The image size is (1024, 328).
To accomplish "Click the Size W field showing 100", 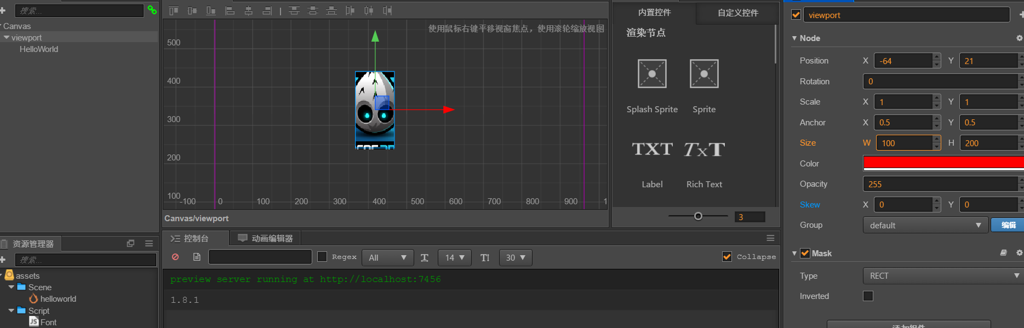I will click(904, 143).
